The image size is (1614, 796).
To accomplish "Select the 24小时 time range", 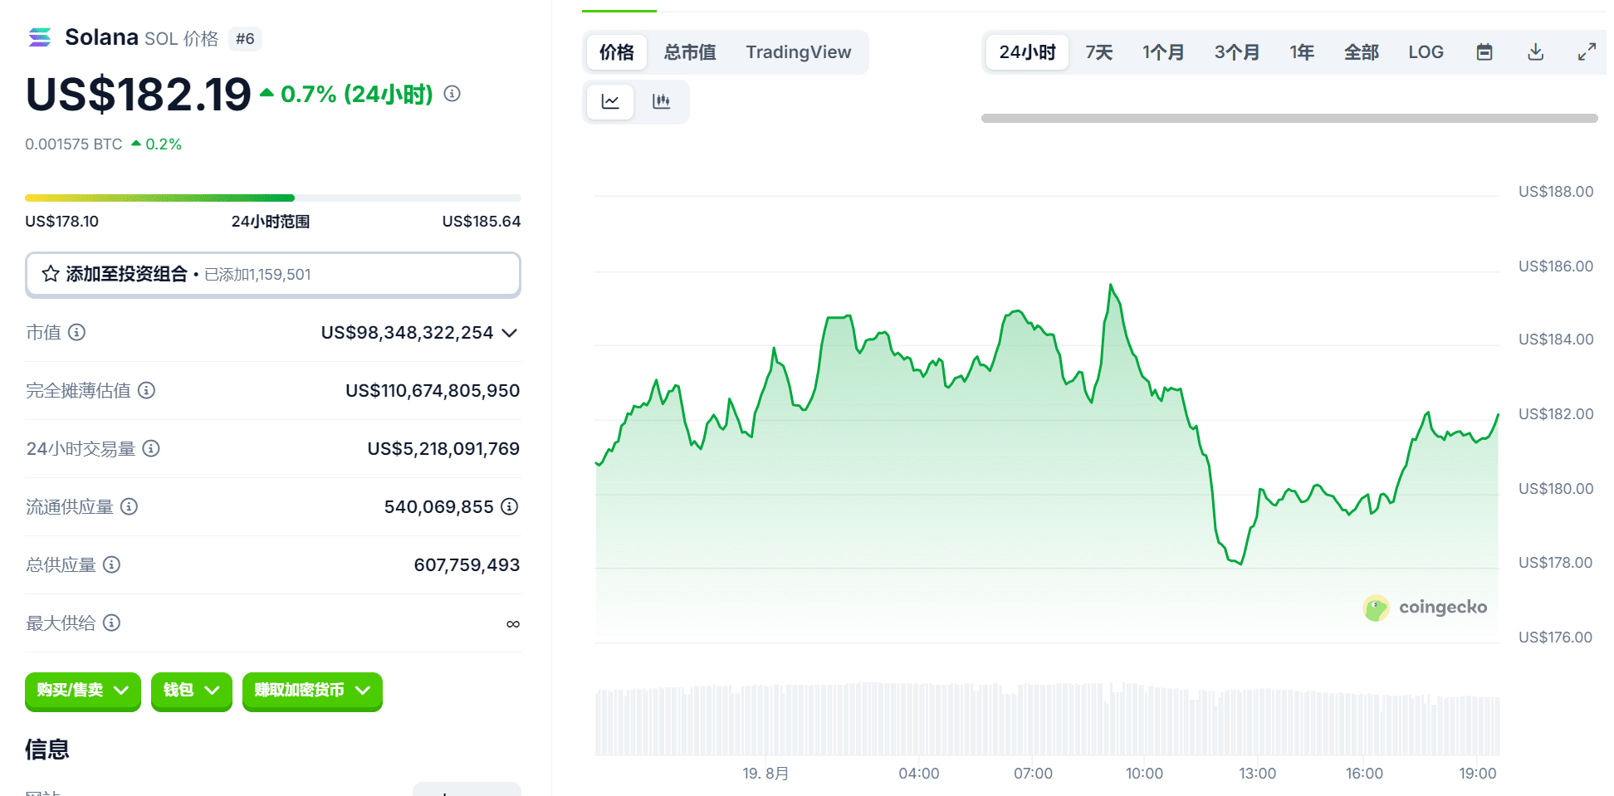I will click(1028, 52).
